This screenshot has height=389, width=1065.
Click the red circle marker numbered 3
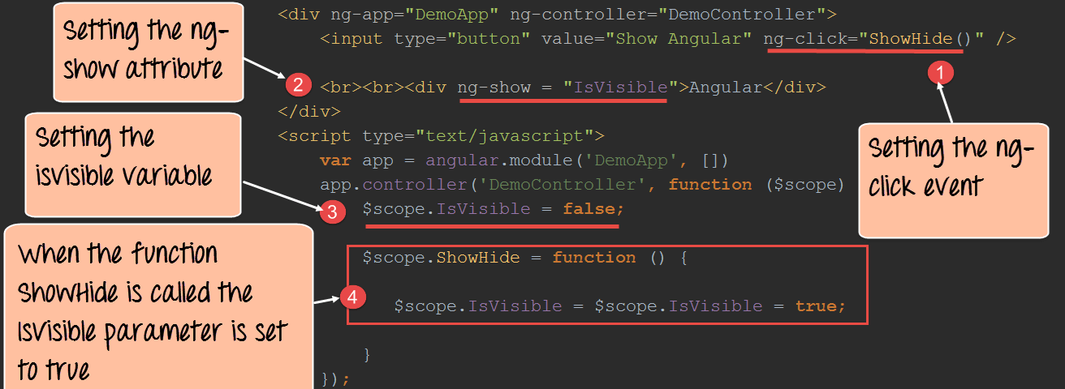coord(331,212)
